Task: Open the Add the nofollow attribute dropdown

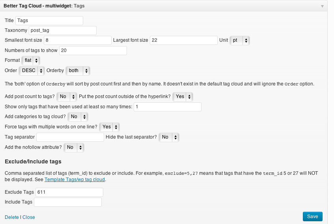Action: click(74, 147)
